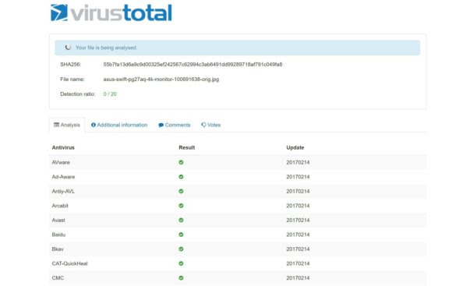
Task: Open the Analysis tab
Action: tap(67, 125)
